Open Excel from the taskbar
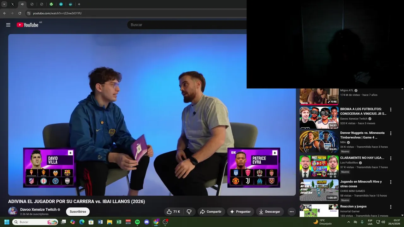Image resolution: width=404 pixels, height=227 pixels. point(119,222)
